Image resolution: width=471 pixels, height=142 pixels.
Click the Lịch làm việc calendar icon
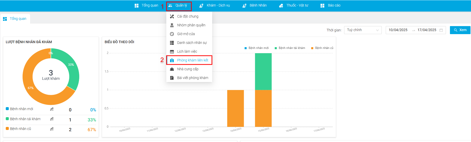(172, 51)
